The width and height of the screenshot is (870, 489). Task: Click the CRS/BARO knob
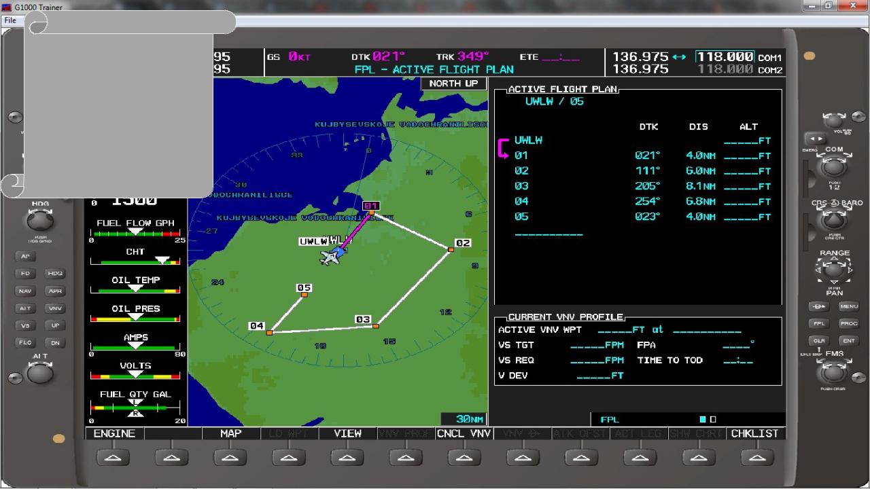[834, 221]
